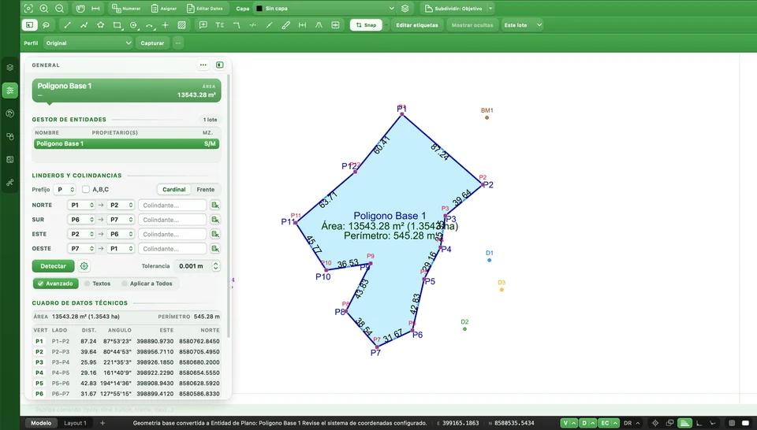Click the SUR Colindante input field

pyautogui.click(x=173, y=220)
